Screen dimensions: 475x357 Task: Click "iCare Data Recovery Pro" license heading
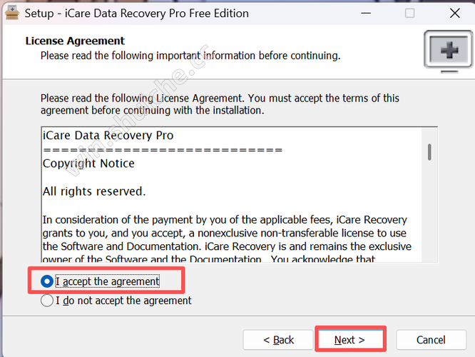(108, 135)
